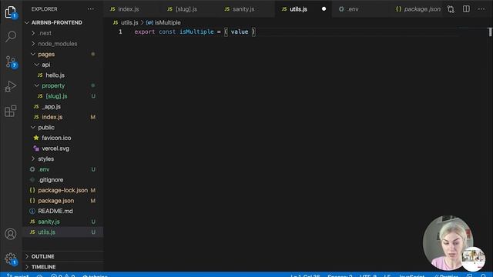Split the editor to the right
The width and height of the screenshot is (493, 277).
point(466,9)
